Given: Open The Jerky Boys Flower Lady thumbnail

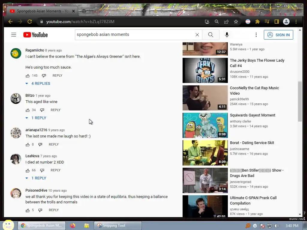Looking at the screenshot, I should coord(205,70).
